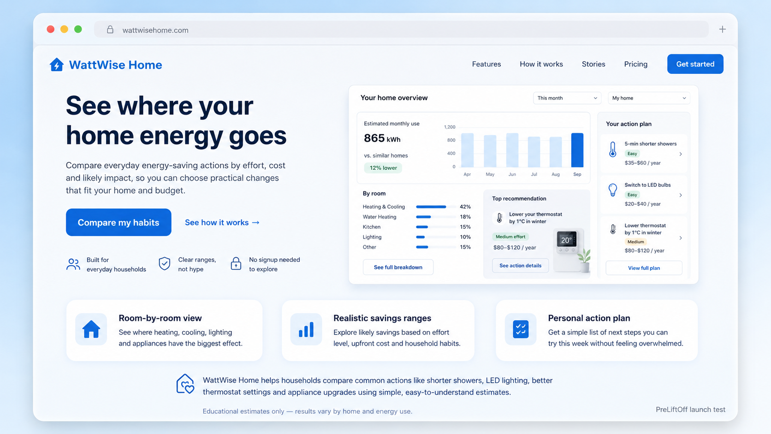Click the '$20–$40 / year' savings text
The width and height of the screenshot is (771, 434).
coord(643,204)
